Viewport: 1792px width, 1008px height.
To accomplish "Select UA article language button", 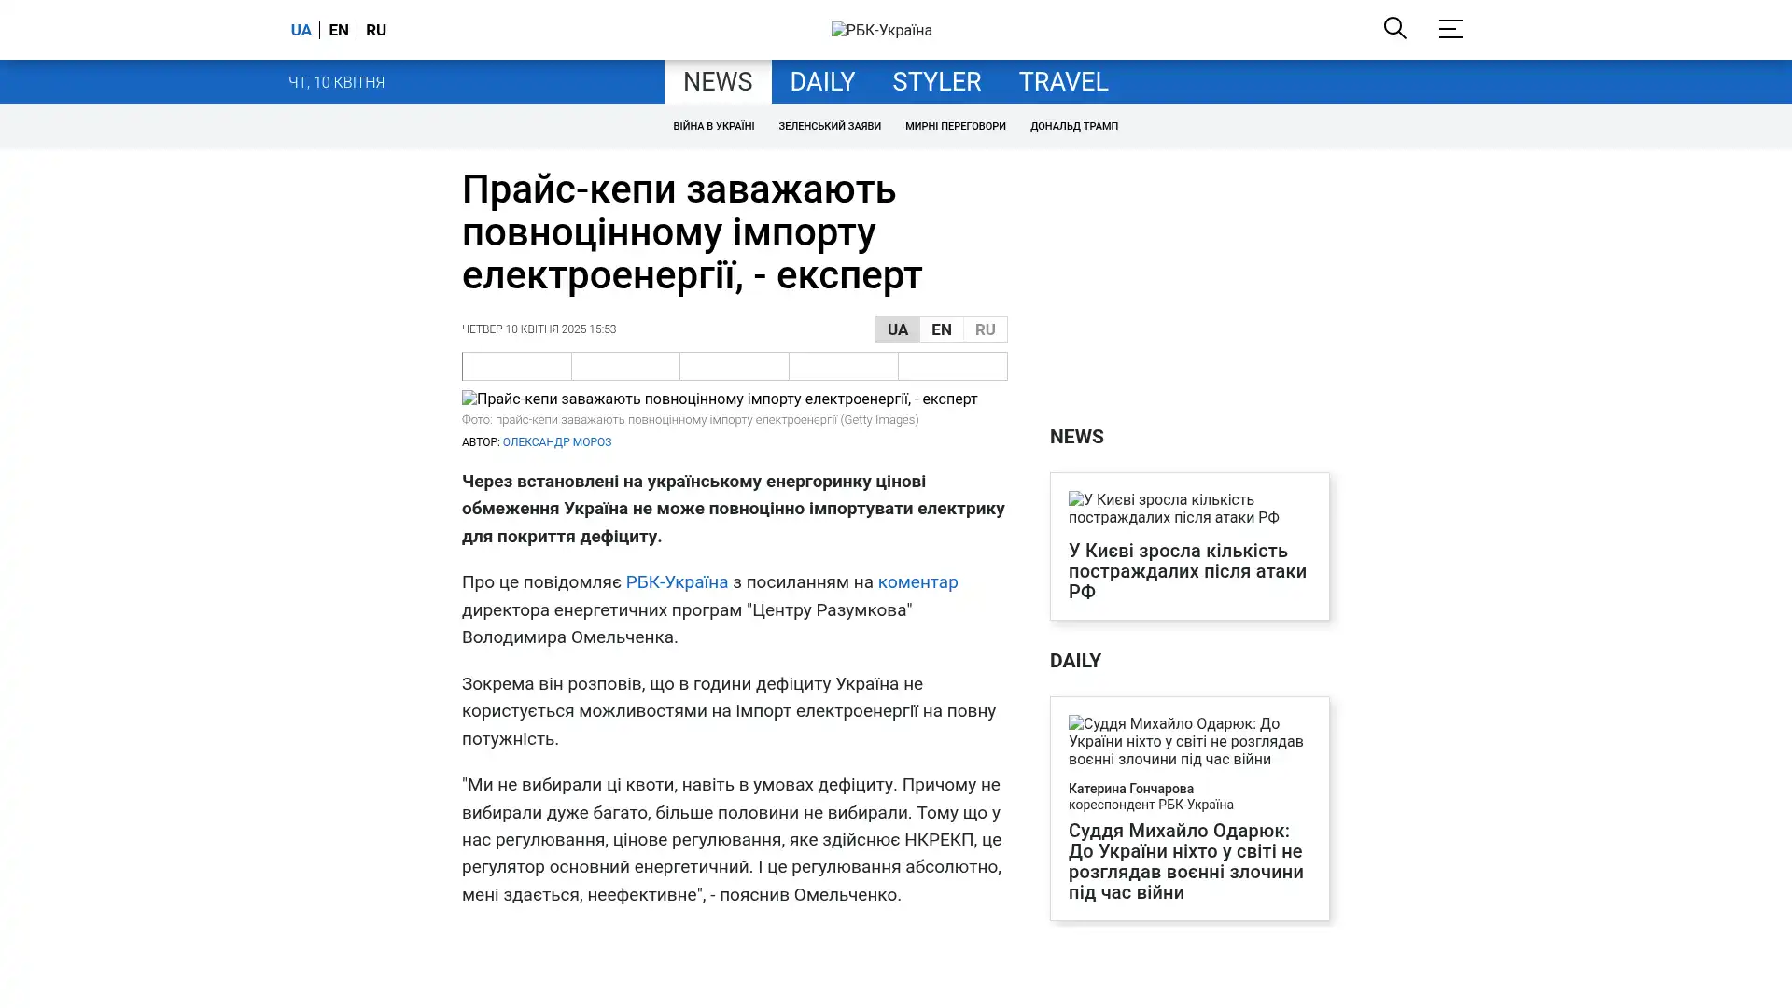I will pos(897,329).
